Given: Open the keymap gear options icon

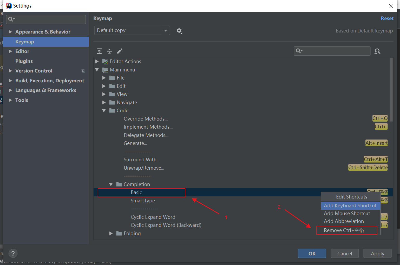Looking at the screenshot, I should (x=179, y=31).
